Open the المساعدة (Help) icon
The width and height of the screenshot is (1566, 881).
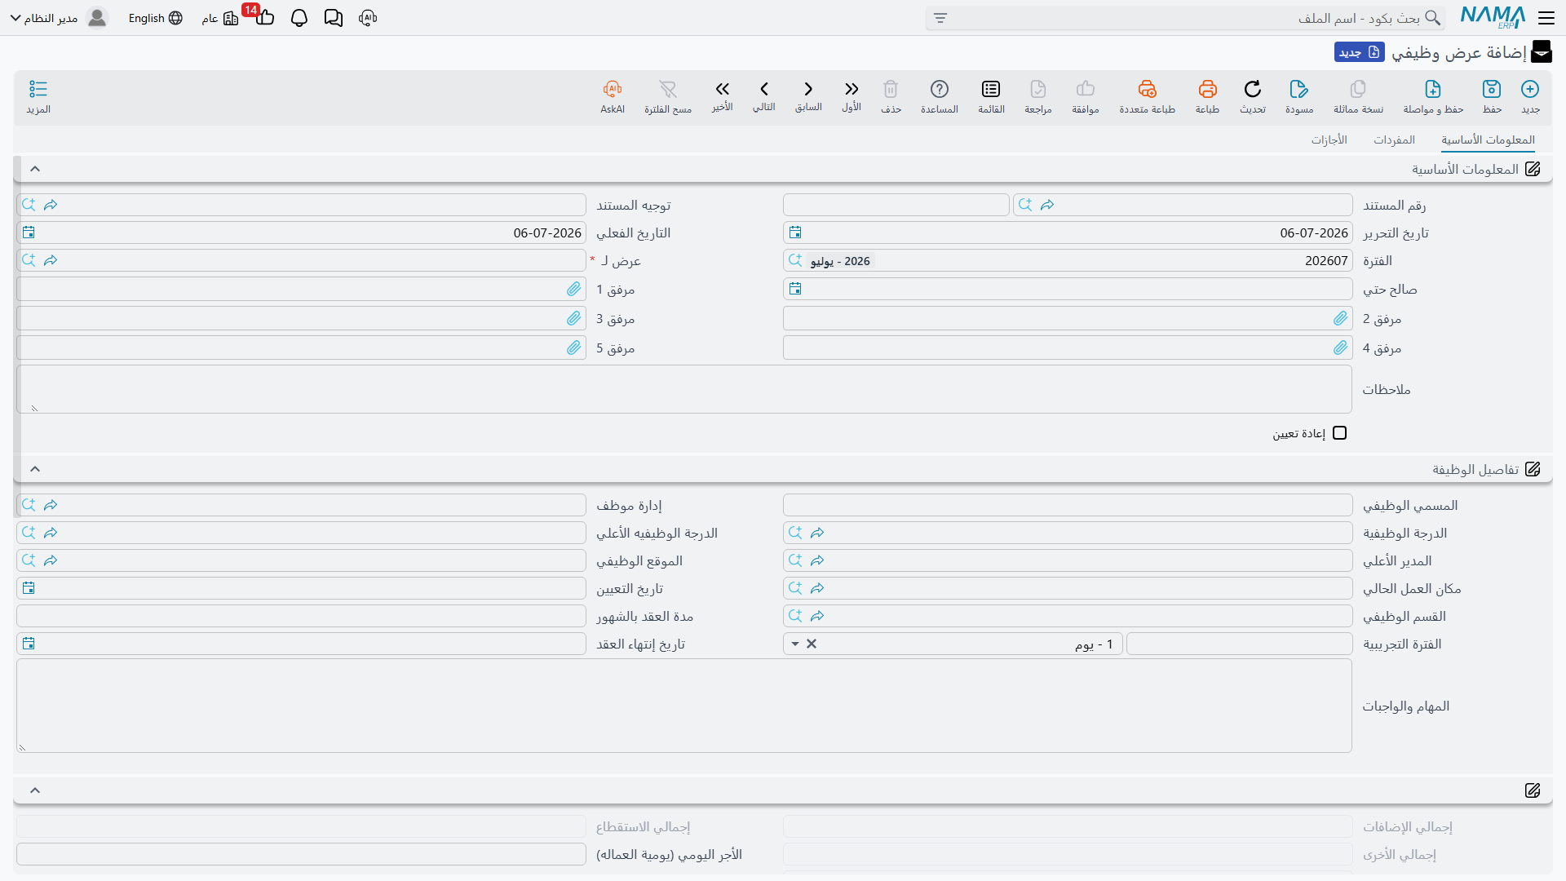tap(940, 89)
